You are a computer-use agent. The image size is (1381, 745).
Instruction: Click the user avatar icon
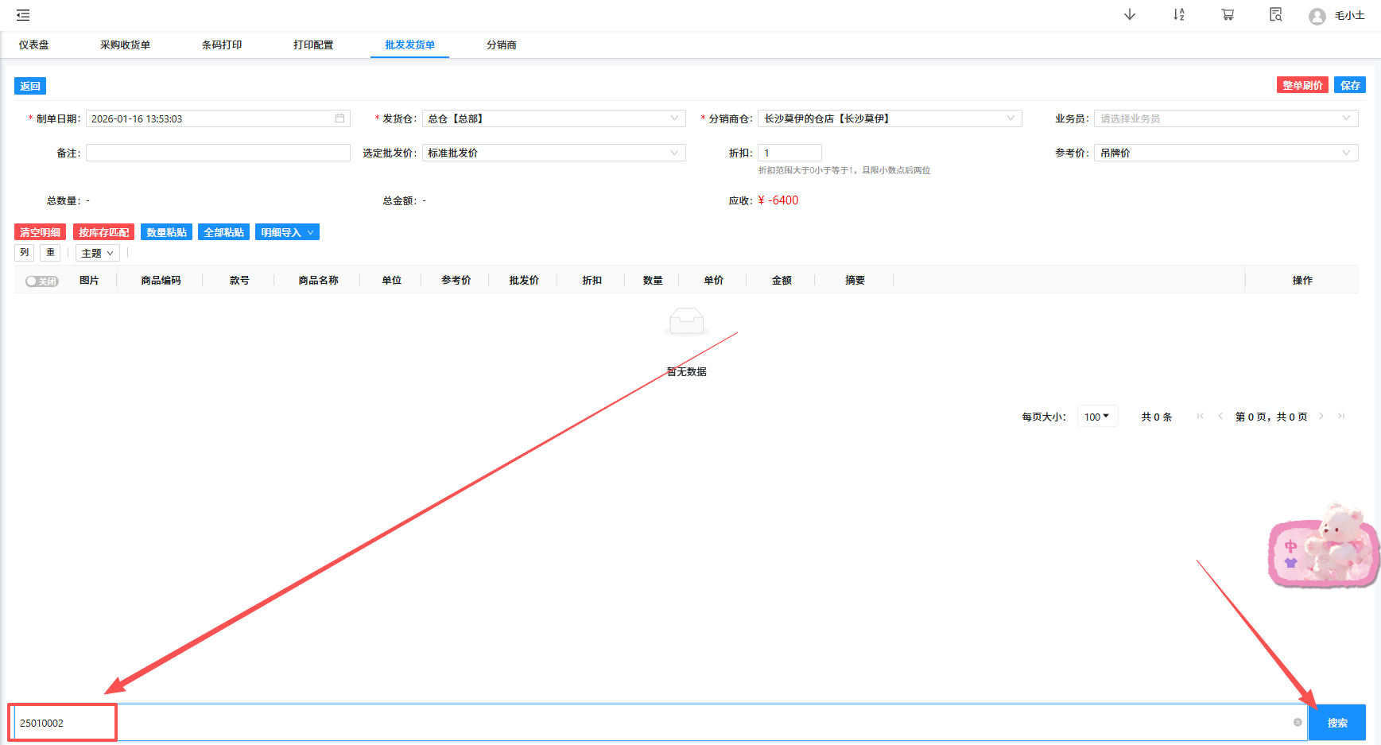tap(1317, 16)
